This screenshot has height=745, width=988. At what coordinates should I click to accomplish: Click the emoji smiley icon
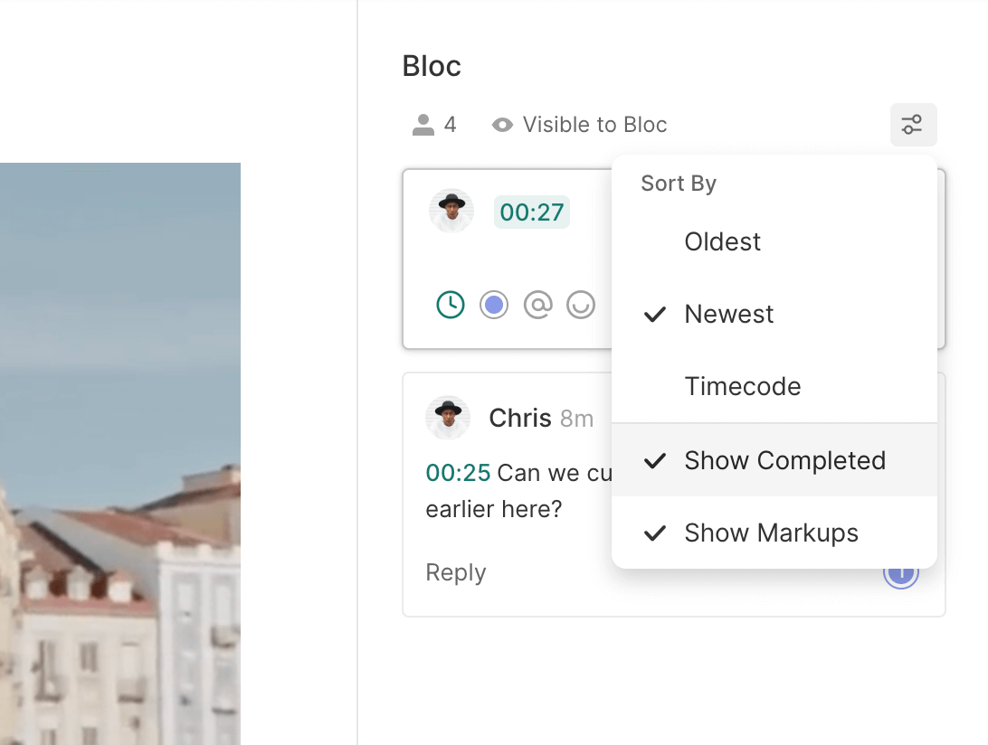[581, 305]
